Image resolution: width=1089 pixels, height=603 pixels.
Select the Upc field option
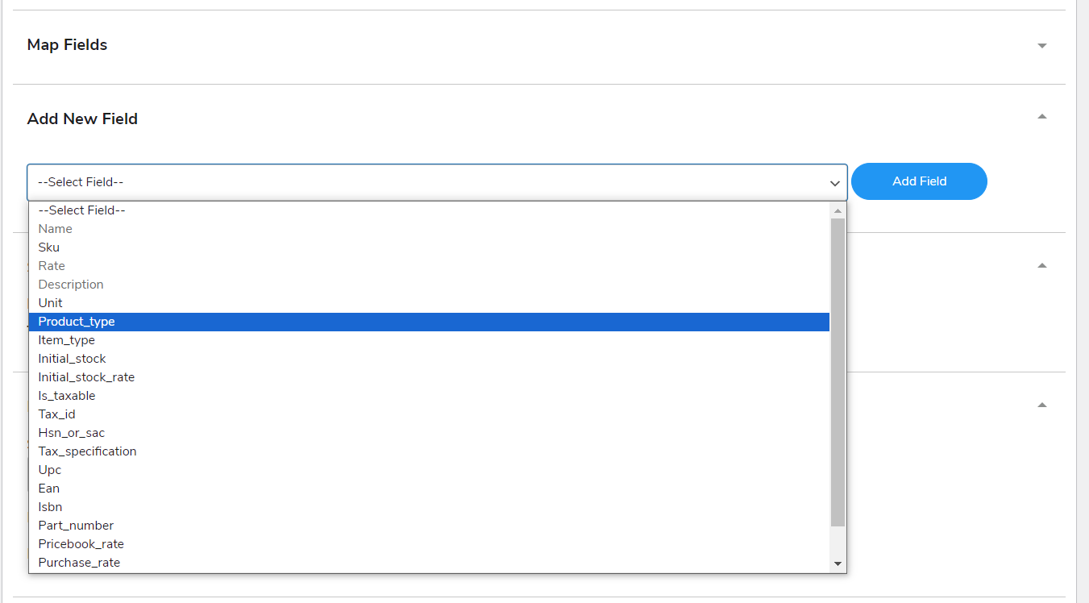click(x=49, y=469)
